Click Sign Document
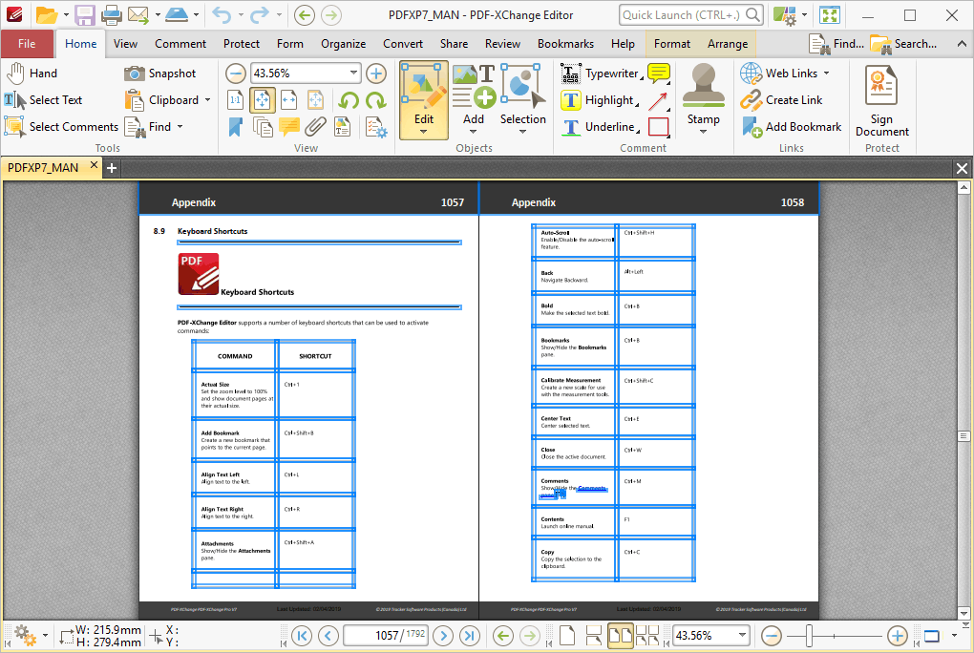The width and height of the screenshot is (974, 653). pos(882,100)
